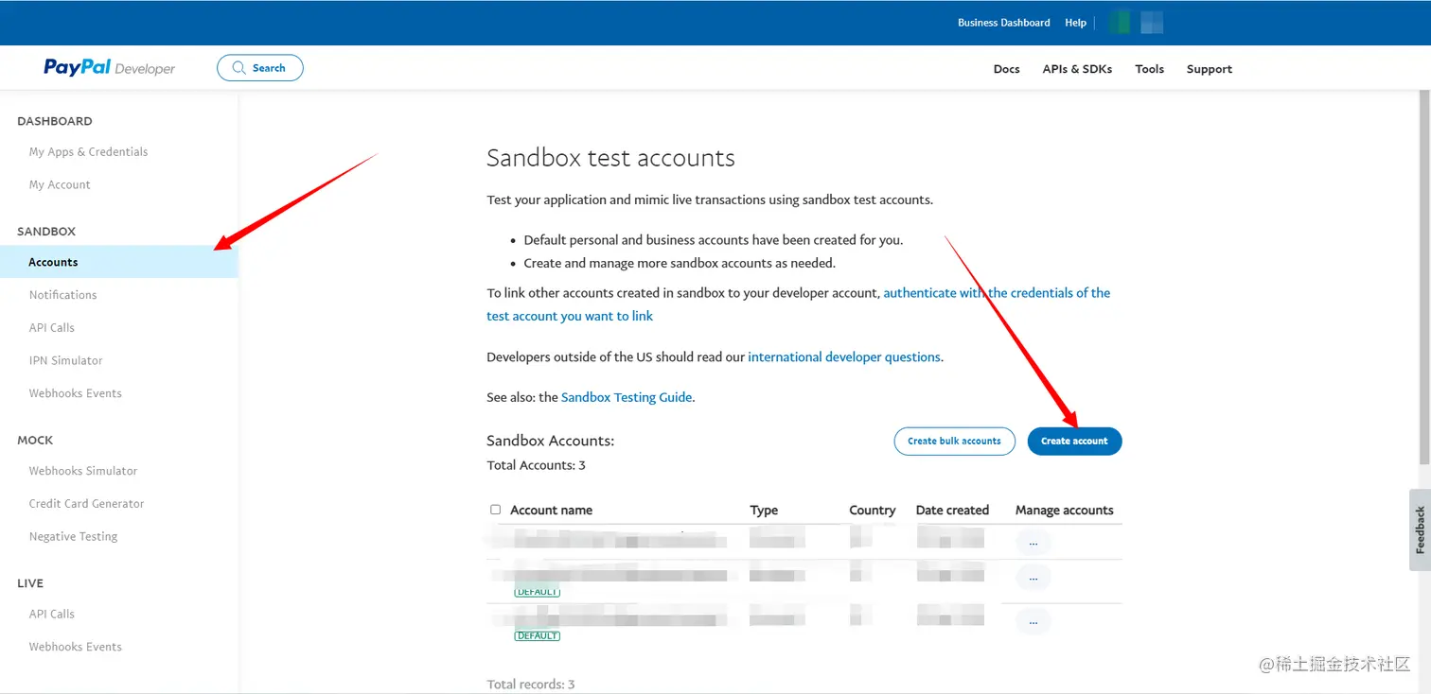Open Sandbox Notifications
Screen dimensions: 1431x694
62,295
